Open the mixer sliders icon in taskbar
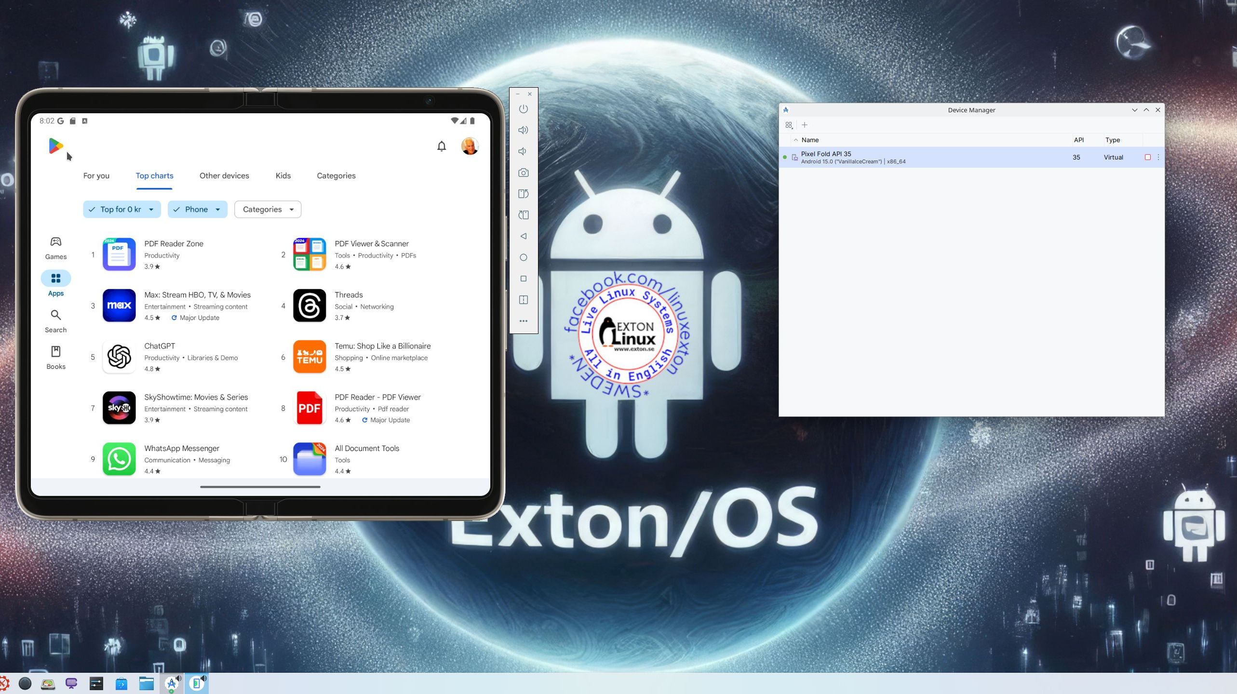 pyautogui.click(x=96, y=683)
